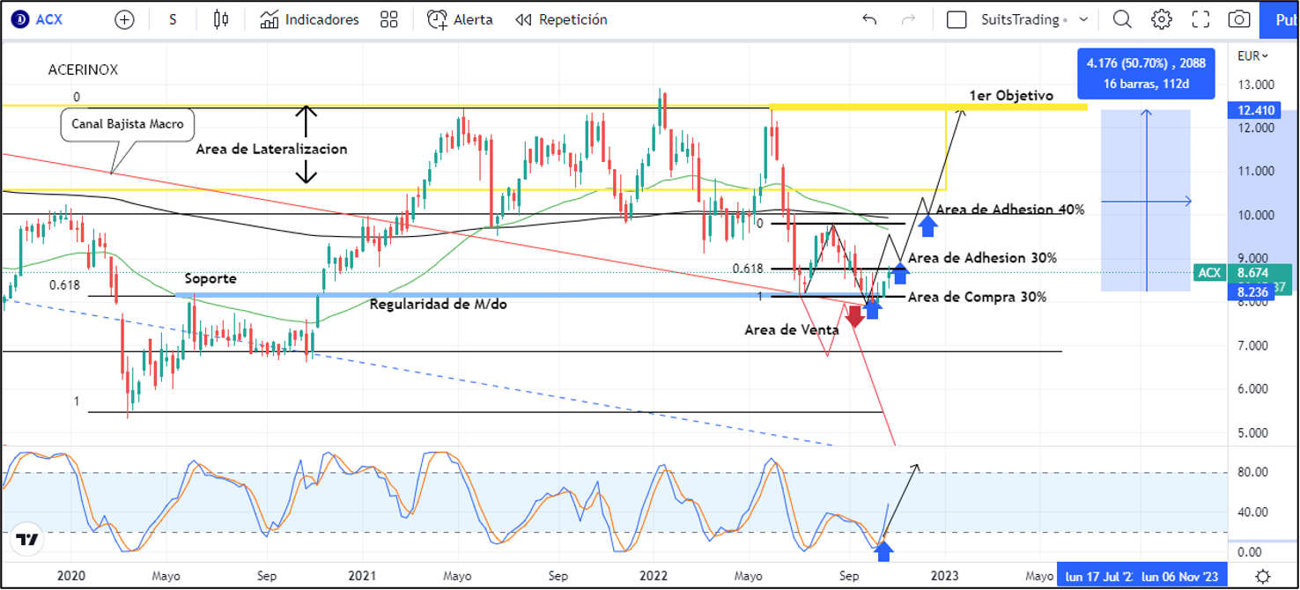Screen dimensions: 1300x590
Task: Expand the EUR currency dropdown
Action: pyautogui.click(x=1252, y=55)
